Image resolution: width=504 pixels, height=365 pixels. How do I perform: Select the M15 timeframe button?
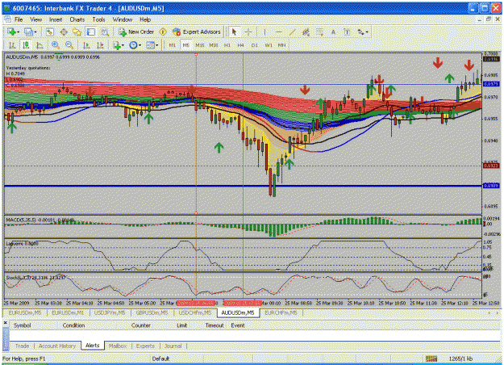[x=200, y=45]
